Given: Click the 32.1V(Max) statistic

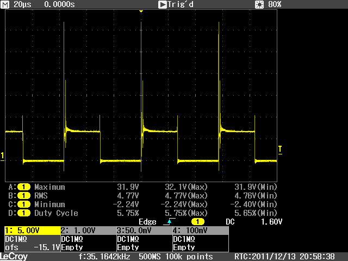Looking at the screenshot, I should pos(186,187).
